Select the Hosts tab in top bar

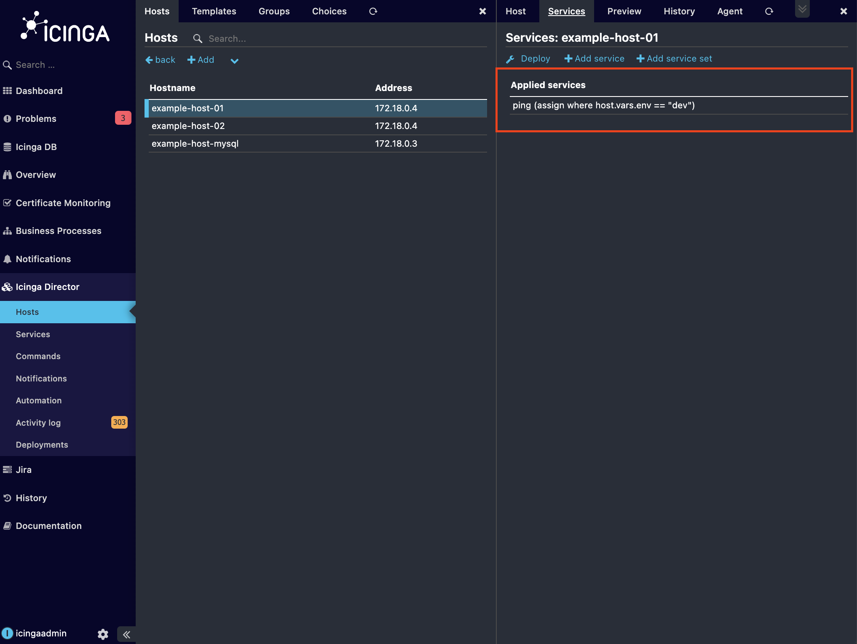157,11
